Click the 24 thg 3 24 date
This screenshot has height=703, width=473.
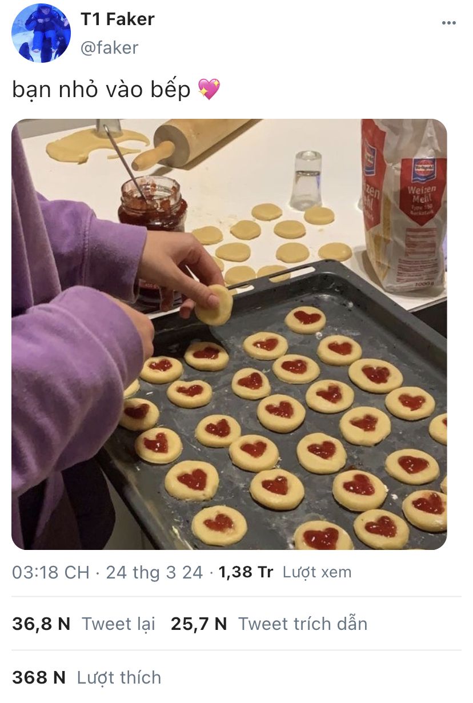154,572
